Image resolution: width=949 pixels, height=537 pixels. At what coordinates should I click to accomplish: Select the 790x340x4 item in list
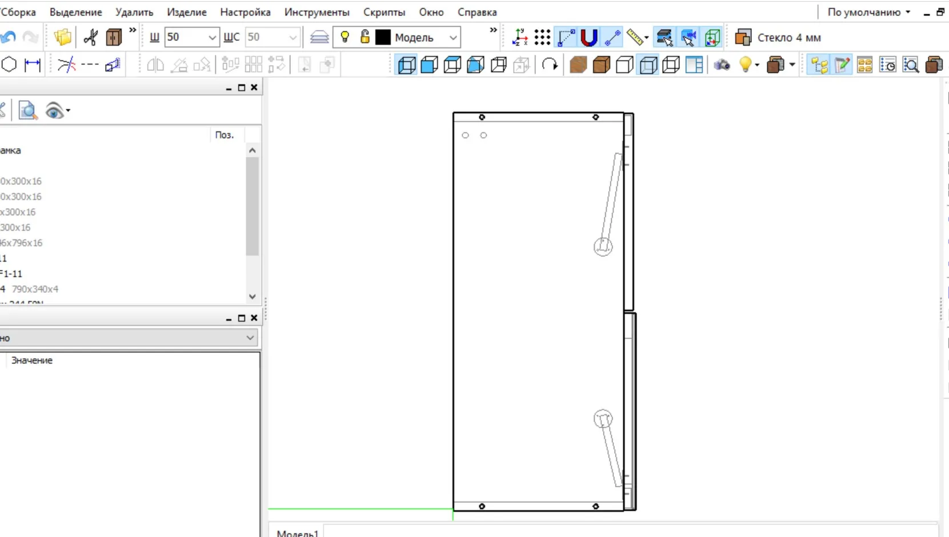pyautogui.click(x=35, y=289)
